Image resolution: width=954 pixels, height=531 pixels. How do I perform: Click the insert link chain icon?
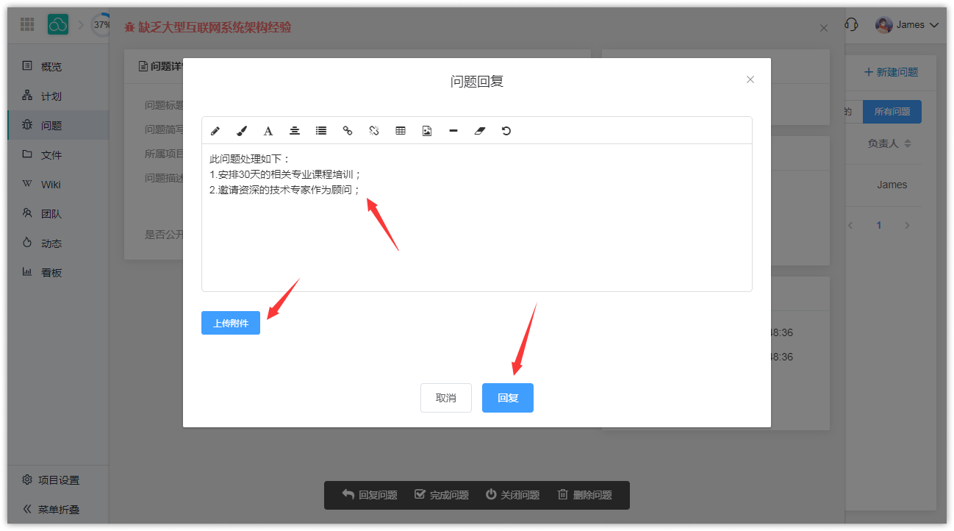pyautogui.click(x=348, y=131)
